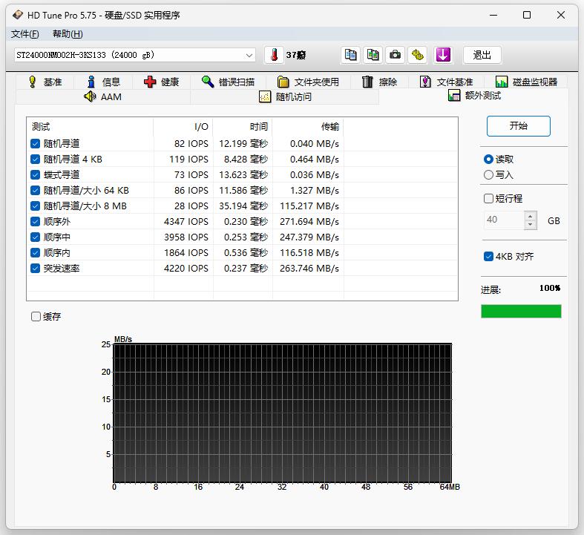584x535 pixels.
Task: Uncheck the 随机寻道 4 KB test
Action: coord(35,159)
